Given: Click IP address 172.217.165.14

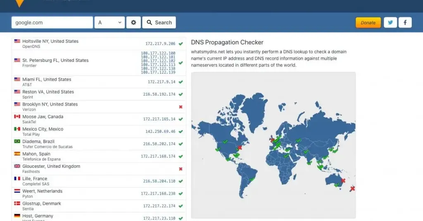Looking at the screenshot, I should (159, 119).
